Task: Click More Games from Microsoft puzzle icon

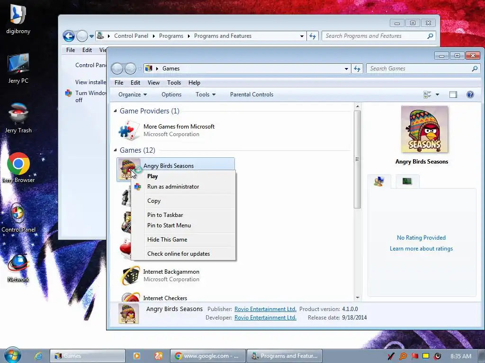Action: click(x=128, y=130)
